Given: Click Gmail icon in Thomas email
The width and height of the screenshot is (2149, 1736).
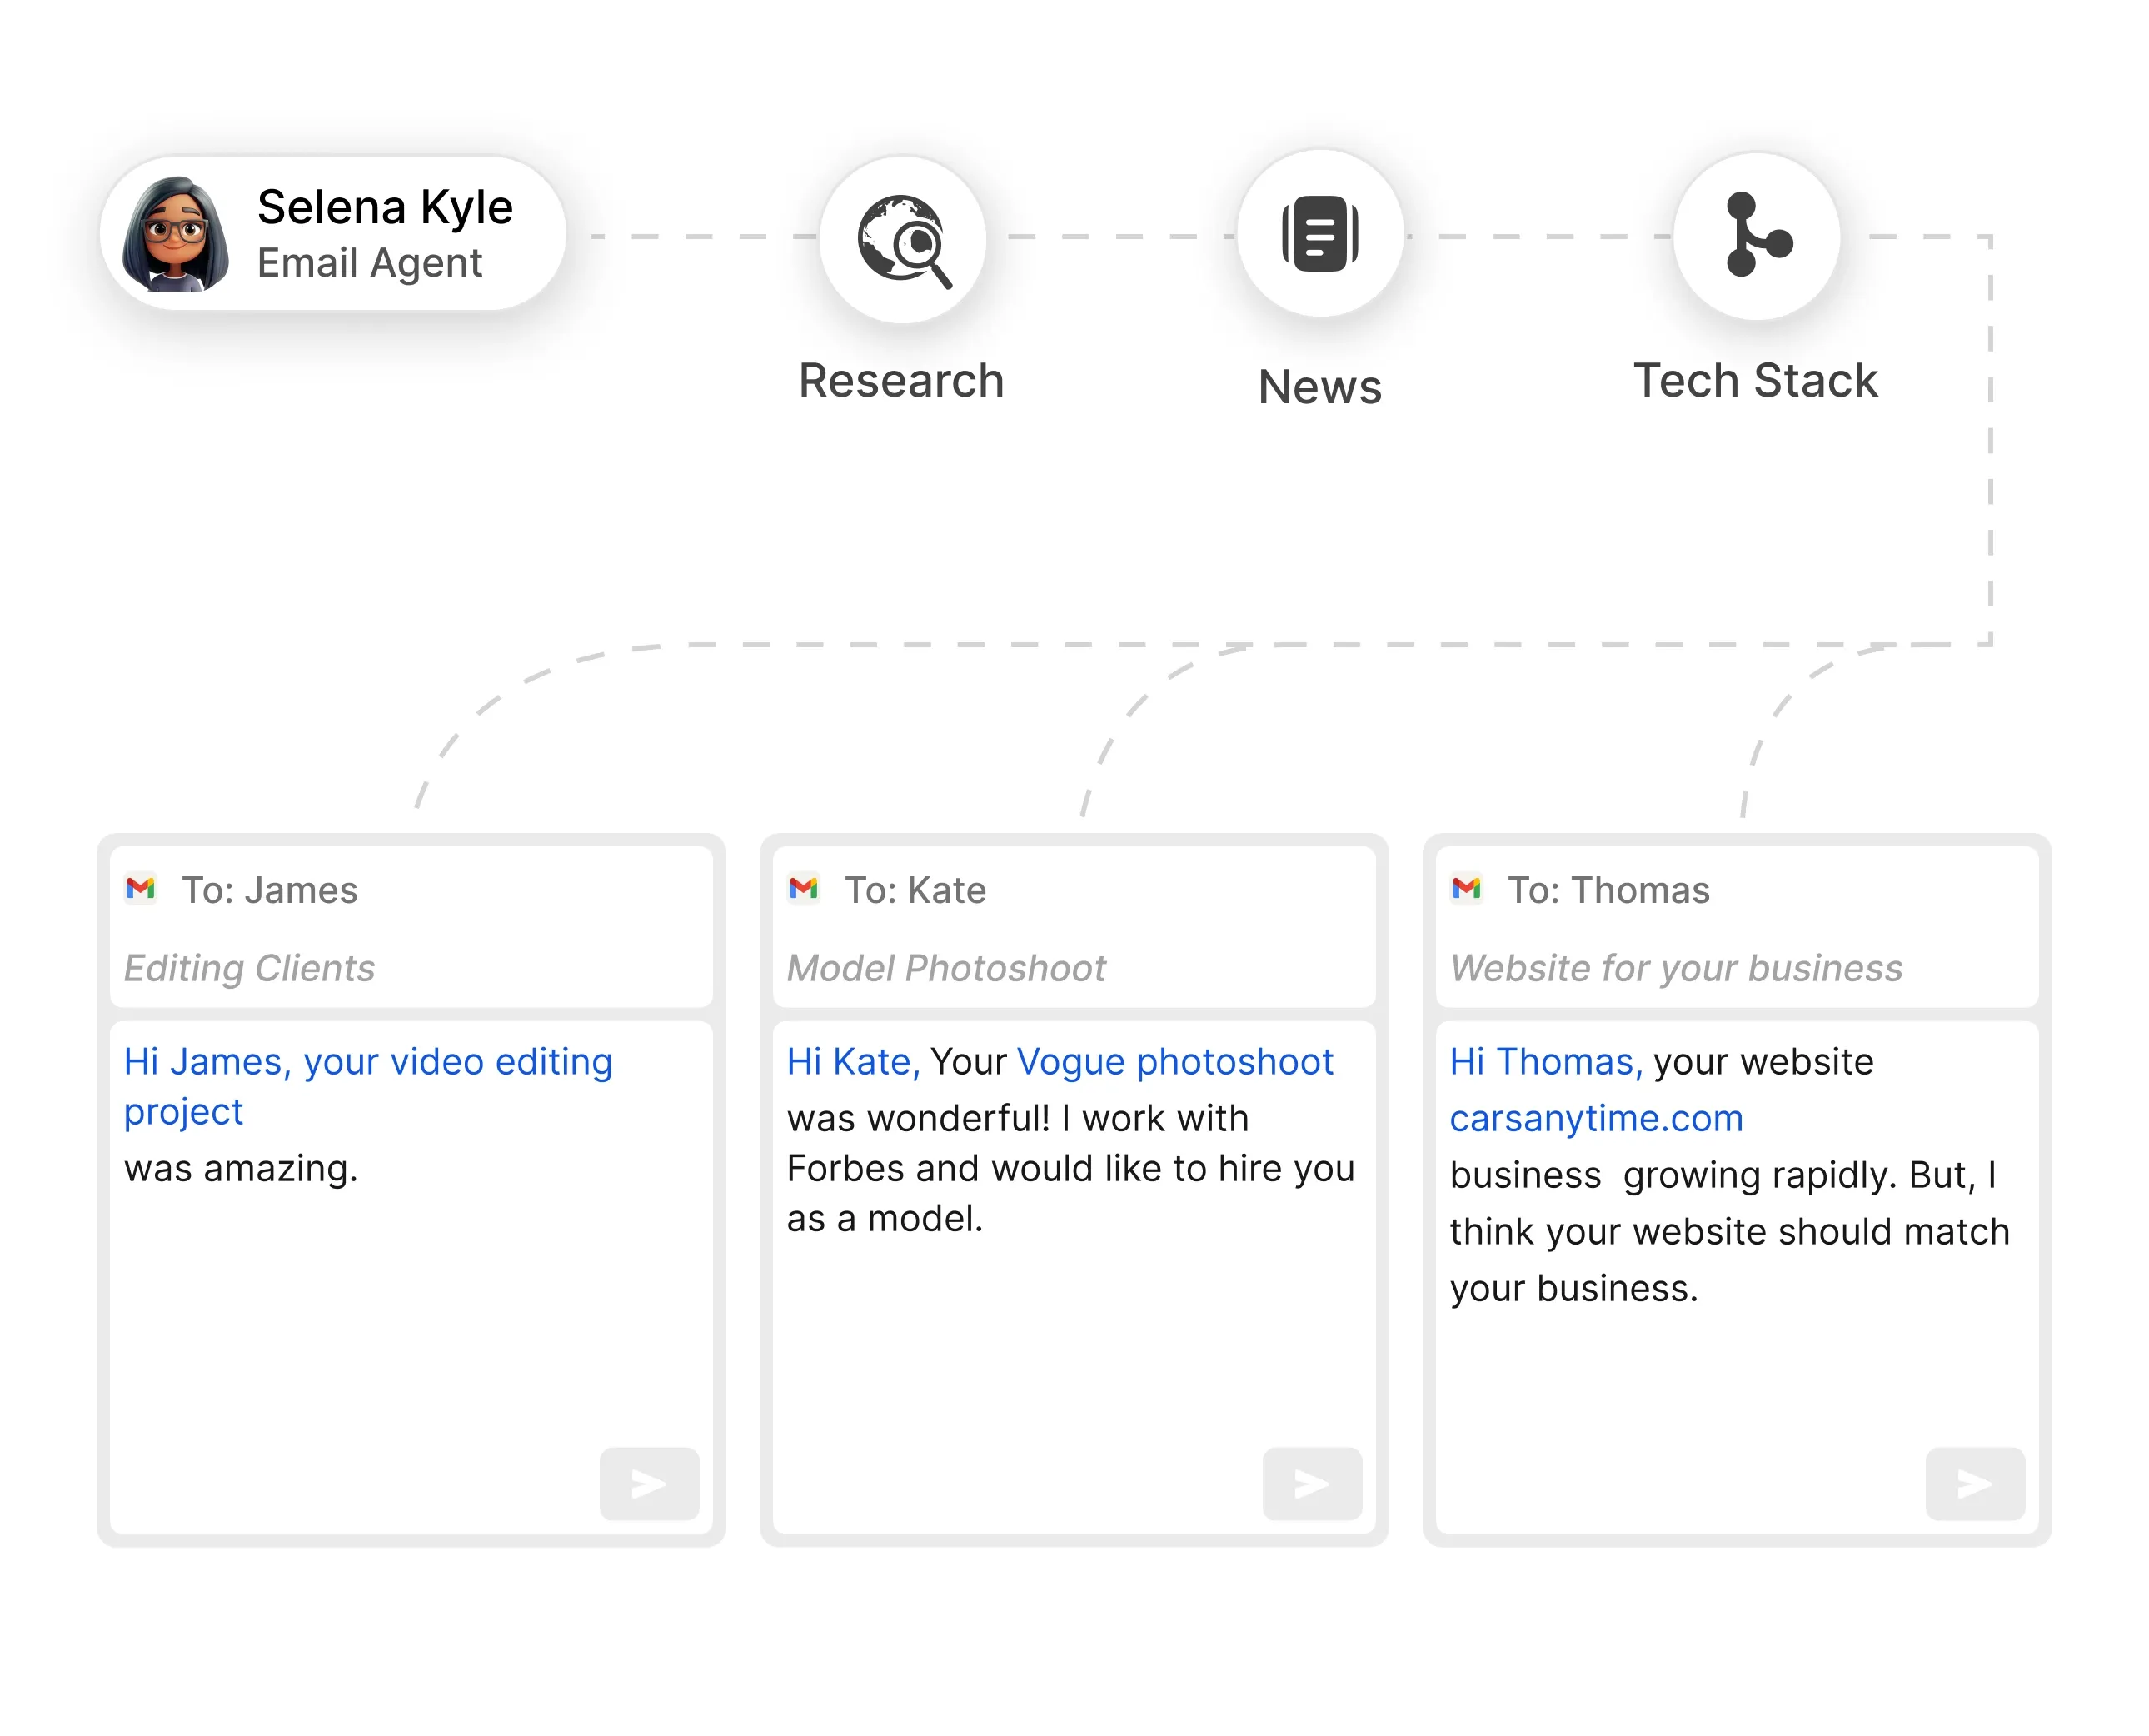Looking at the screenshot, I should (1467, 888).
